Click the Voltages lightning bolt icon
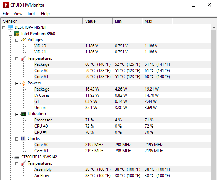 pos(23,40)
